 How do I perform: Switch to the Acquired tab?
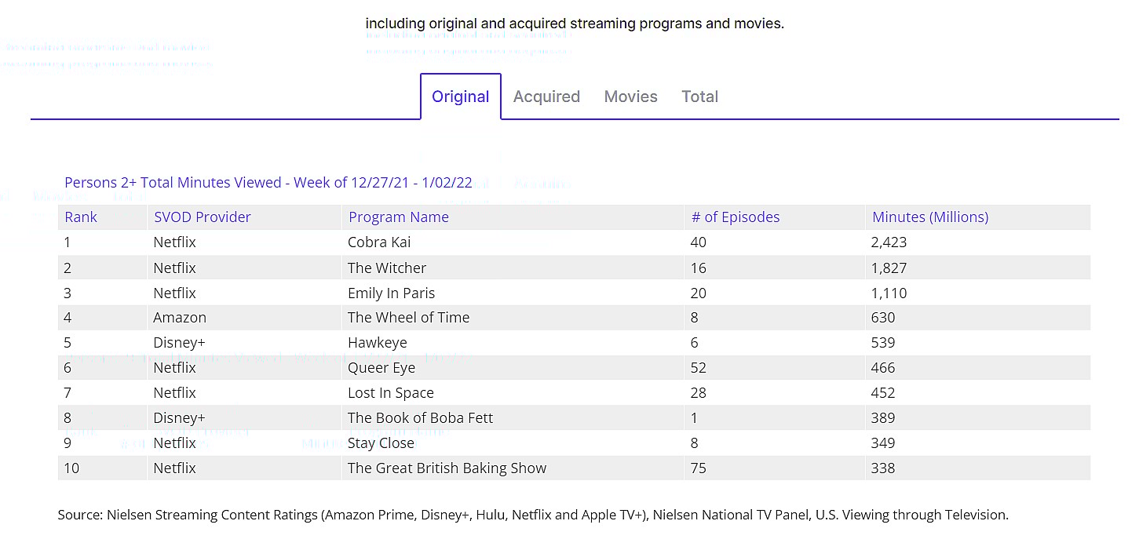click(546, 97)
